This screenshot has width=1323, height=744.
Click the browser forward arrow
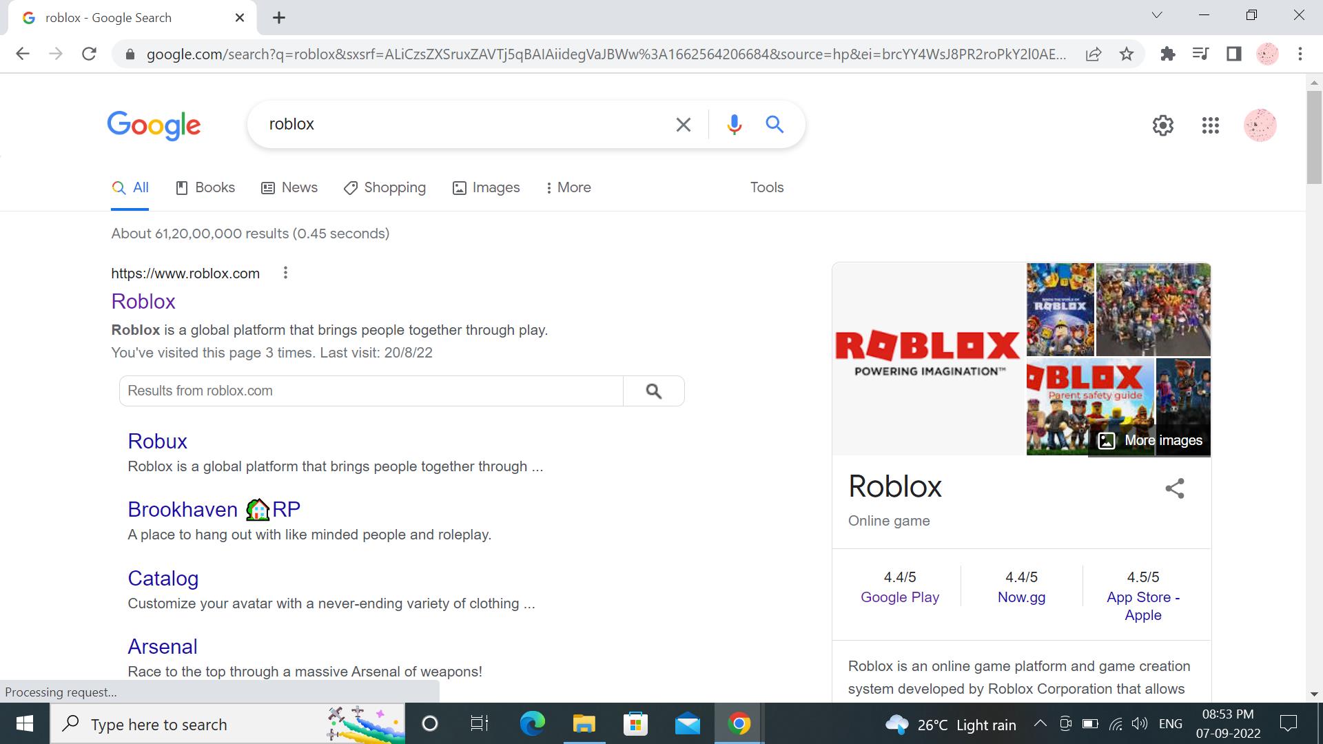tap(56, 54)
